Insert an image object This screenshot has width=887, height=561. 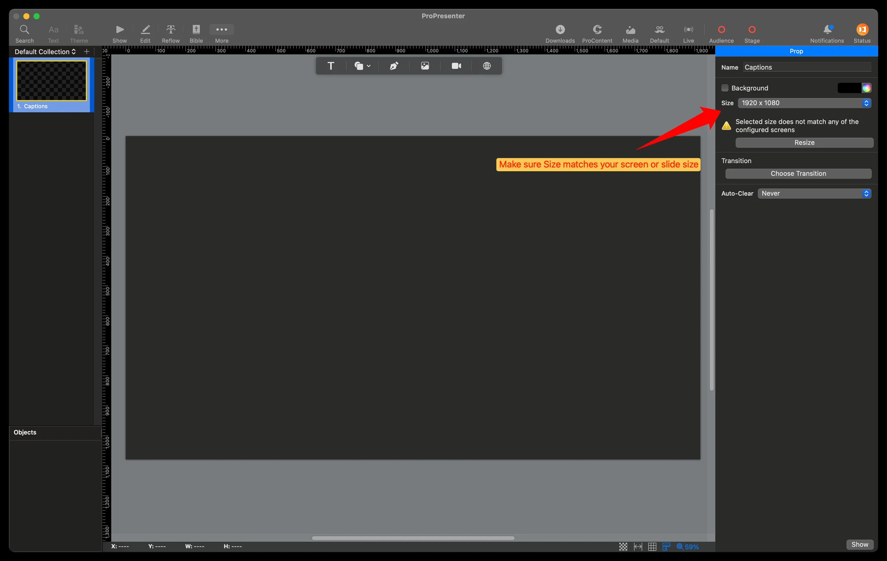(x=425, y=66)
